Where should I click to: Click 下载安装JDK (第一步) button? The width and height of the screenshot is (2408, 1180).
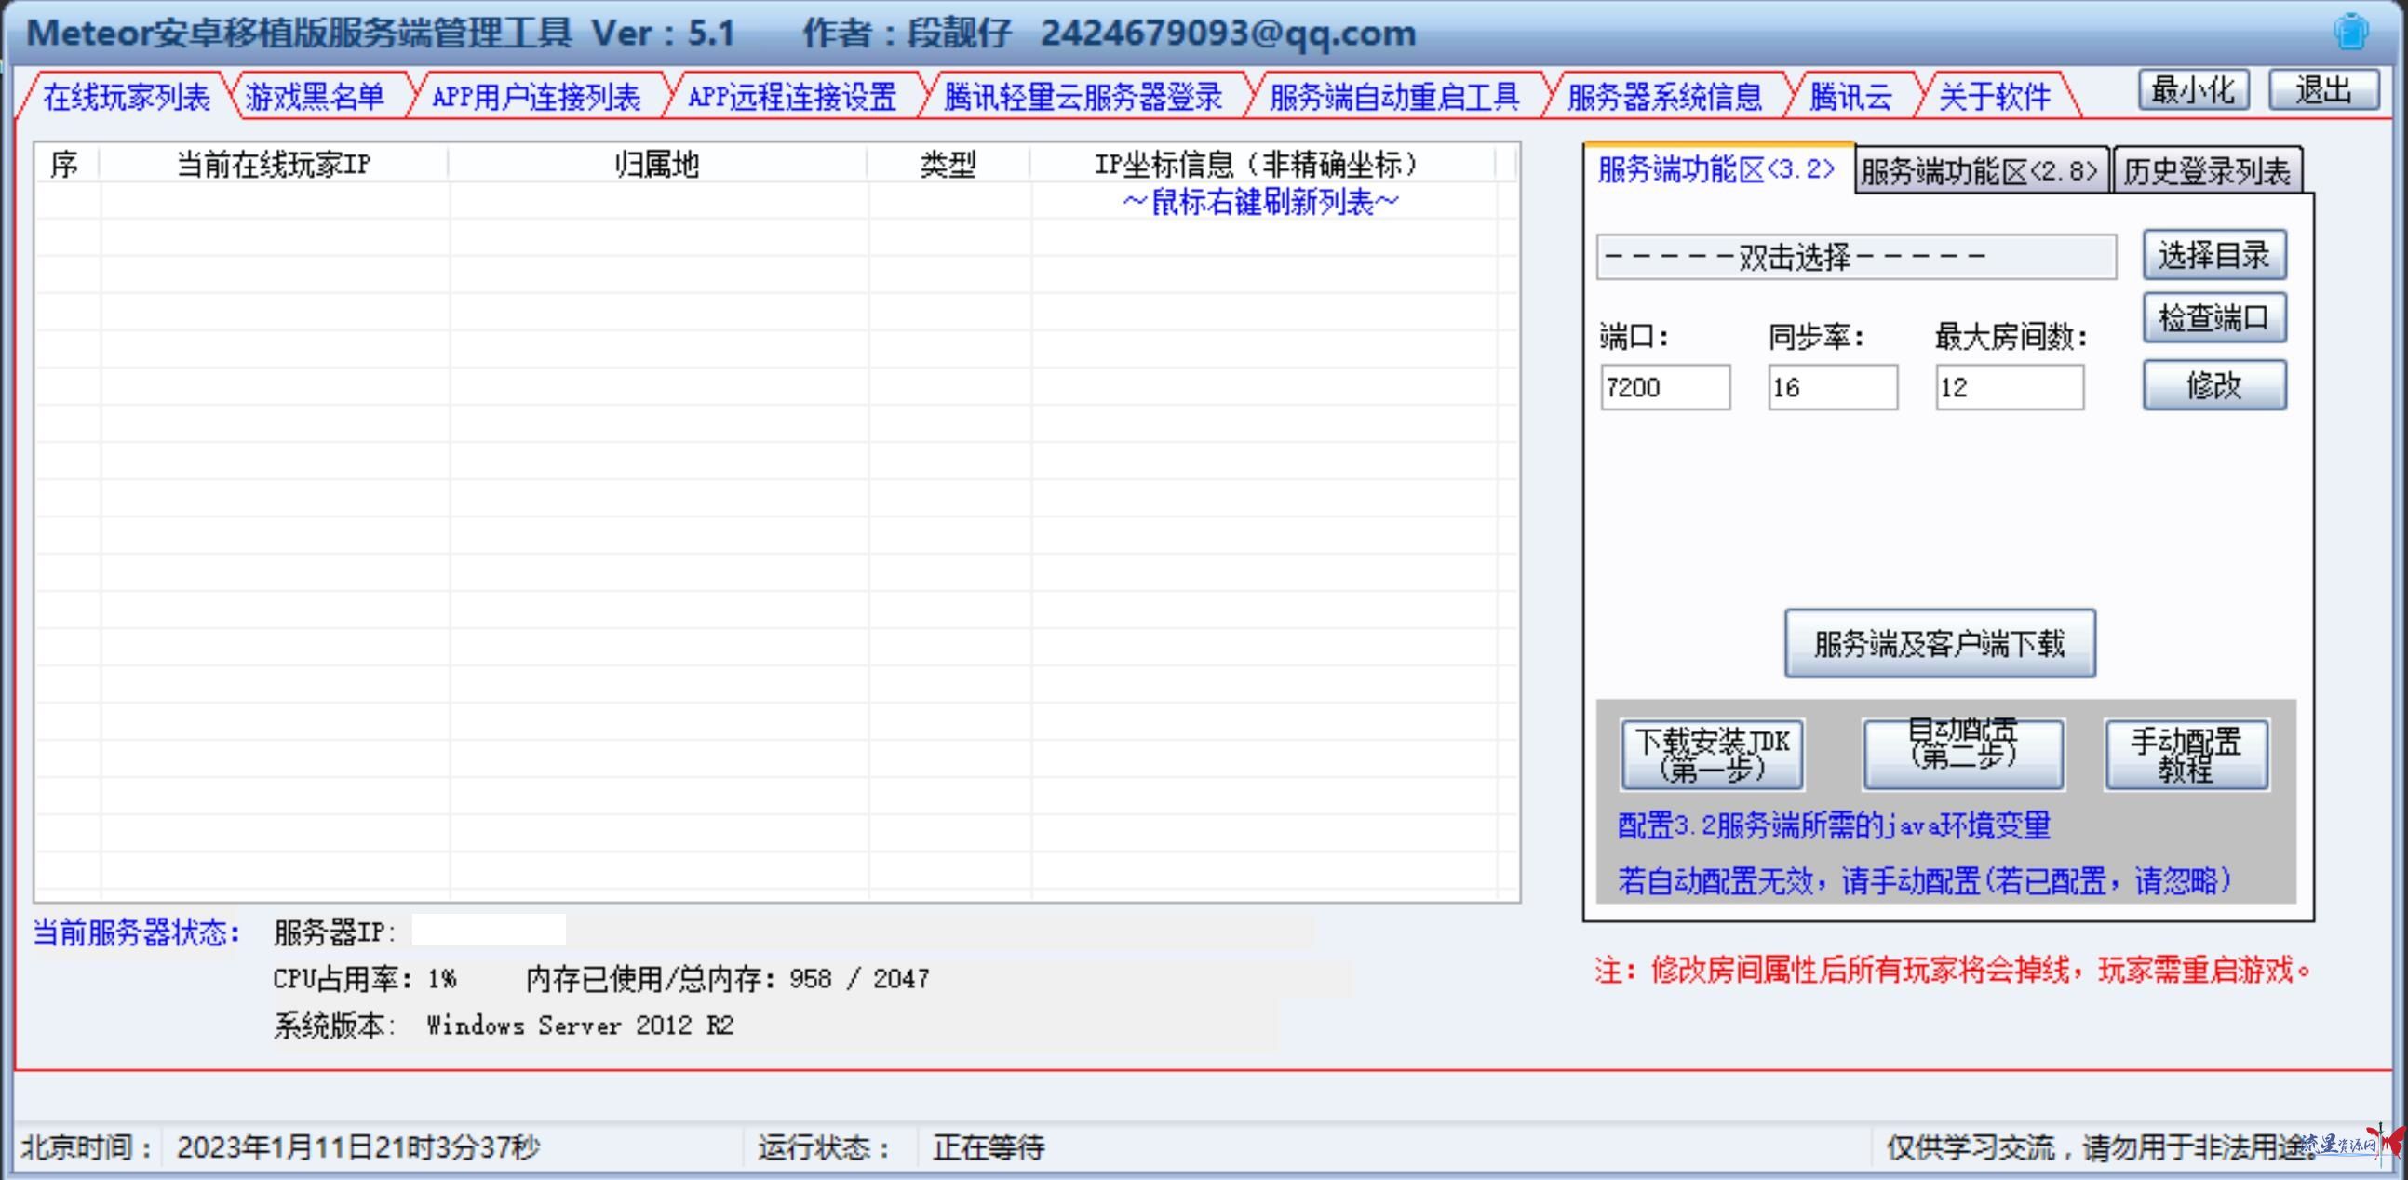click(x=1713, y=755)
